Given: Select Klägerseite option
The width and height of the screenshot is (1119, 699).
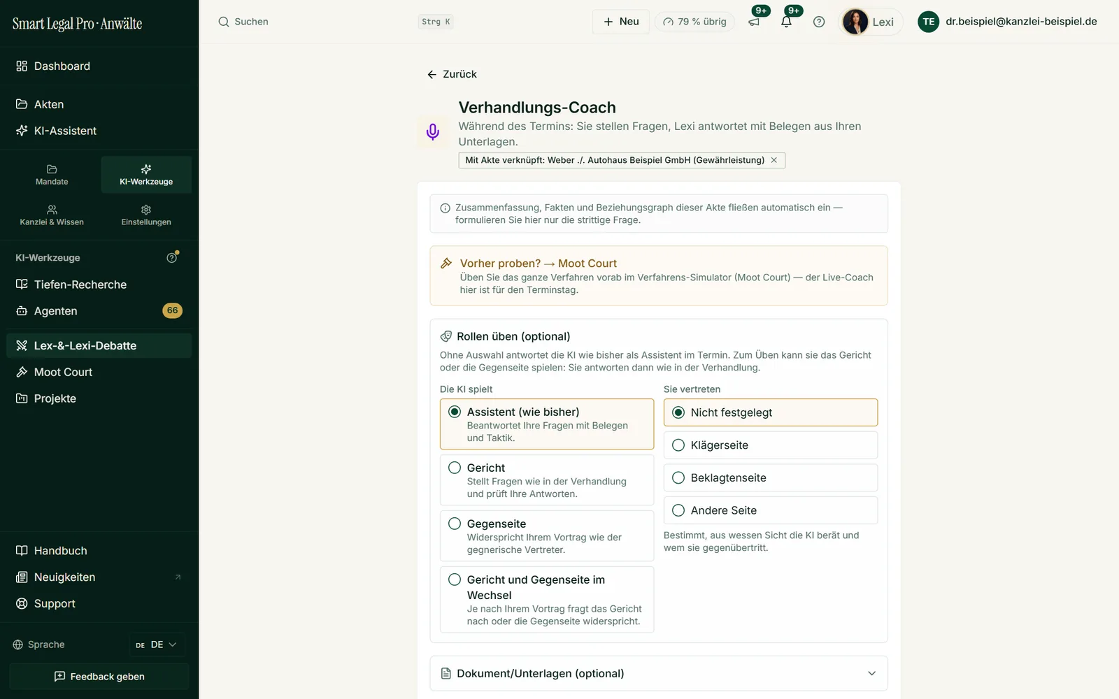Looking at the screenshot, I should (x=771, y=445).
